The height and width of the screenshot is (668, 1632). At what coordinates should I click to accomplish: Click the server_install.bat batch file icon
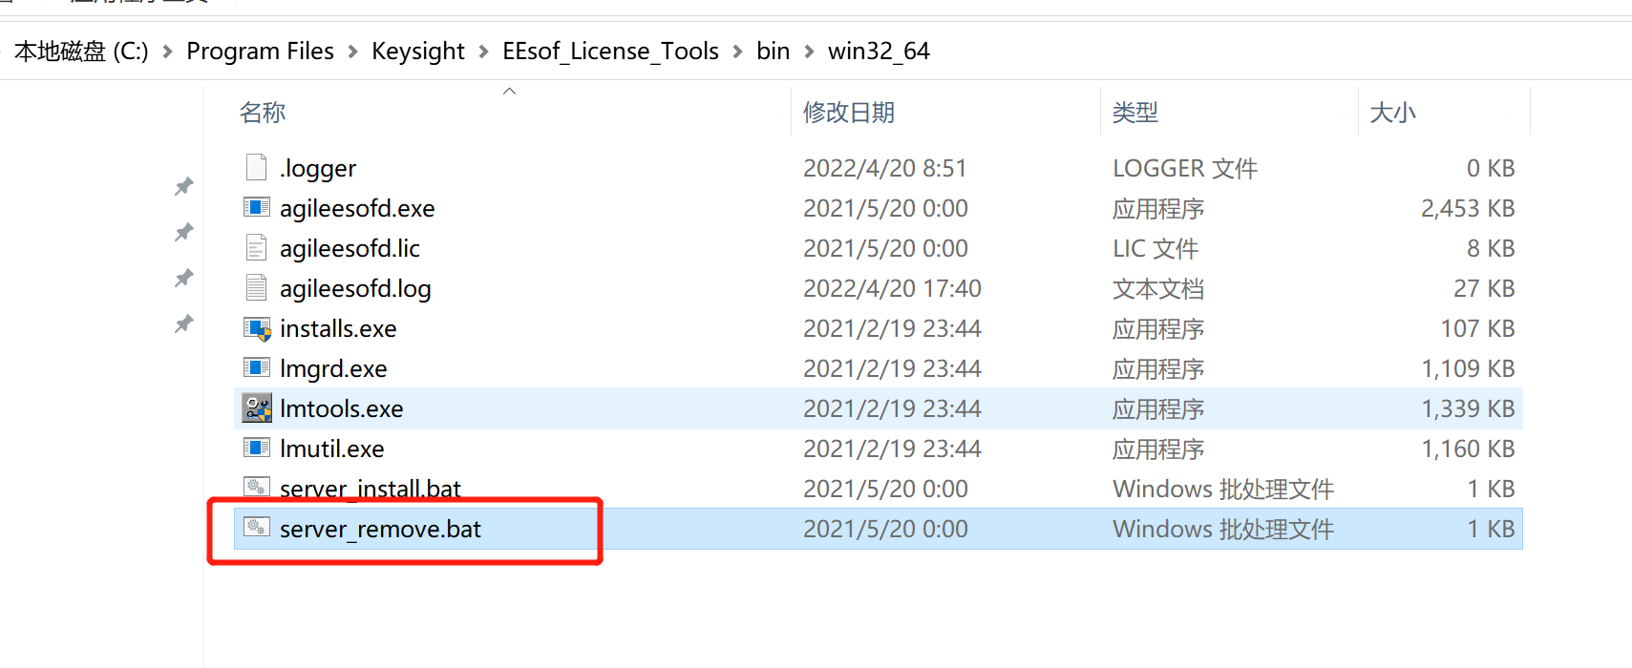pos(256,488)
